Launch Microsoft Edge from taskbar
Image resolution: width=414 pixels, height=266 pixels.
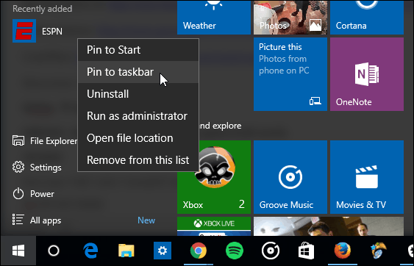pos(90,251)
